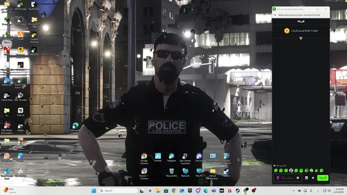Click the Kick chat message input field

288,178
